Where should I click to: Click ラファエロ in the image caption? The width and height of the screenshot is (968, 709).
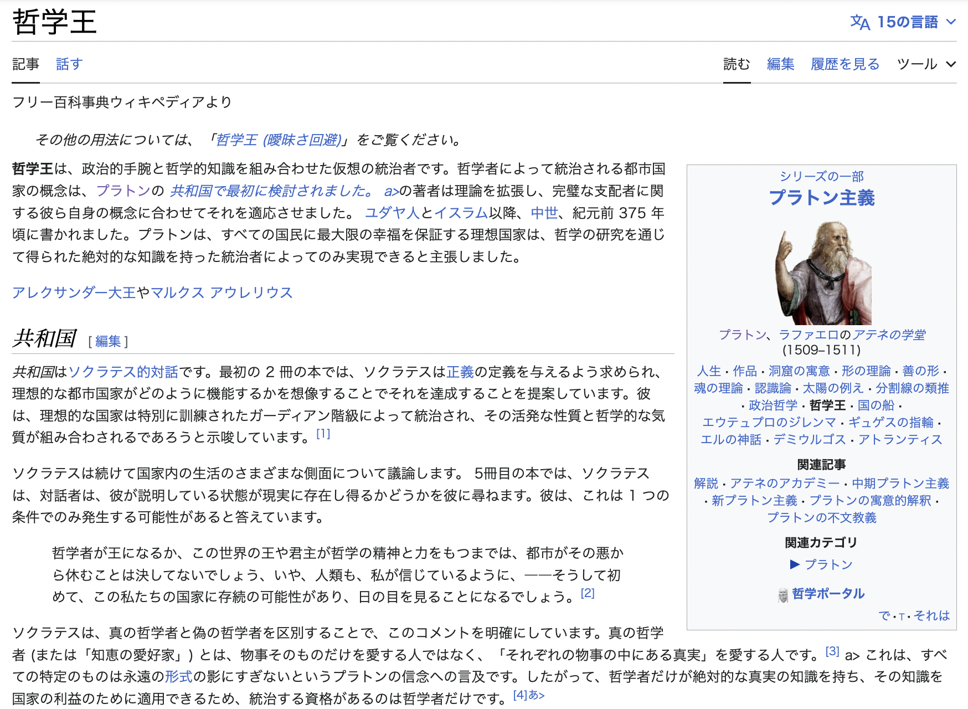(809, 335)
